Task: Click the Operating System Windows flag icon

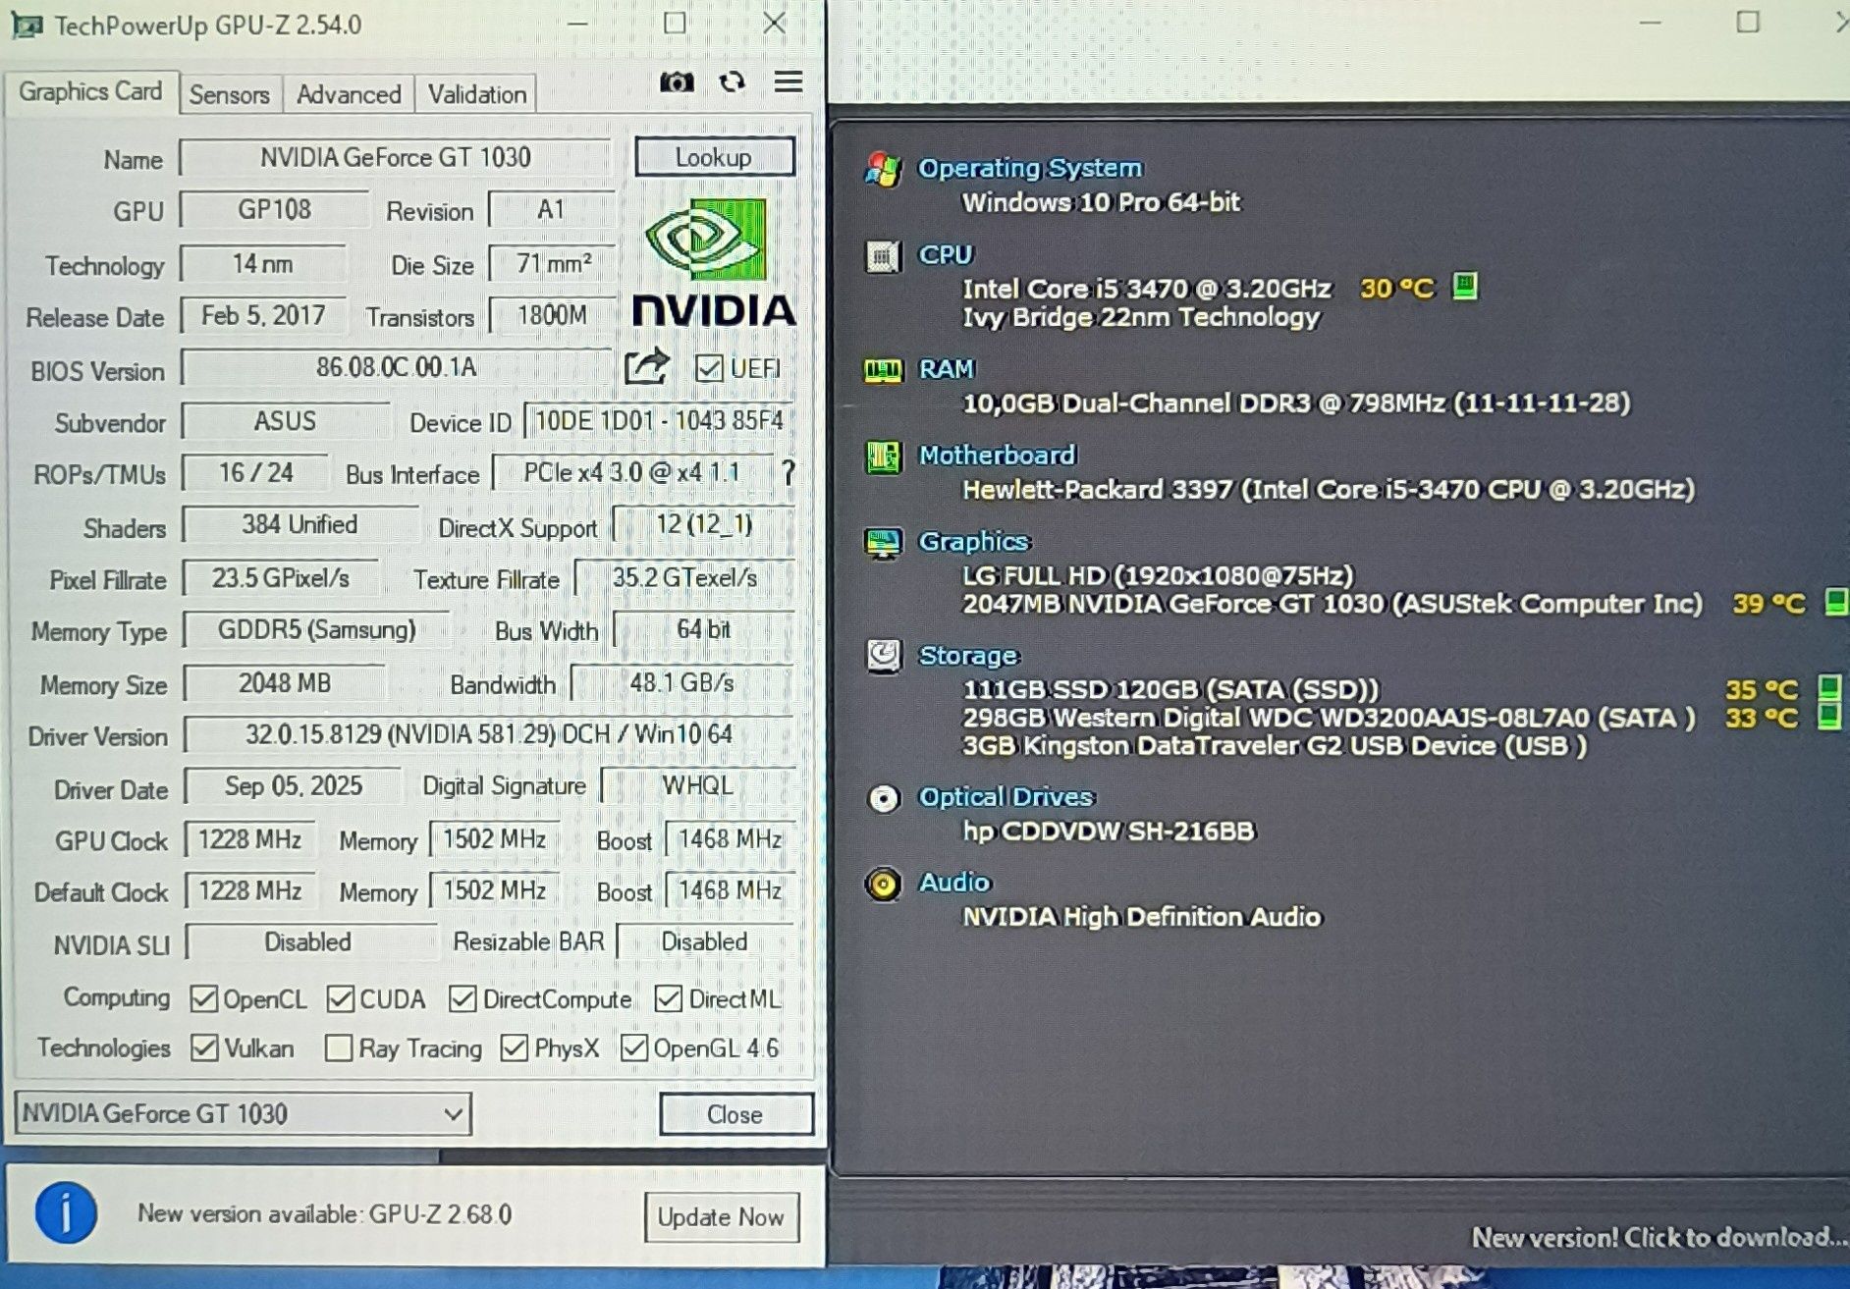Action: coord(883,169)
